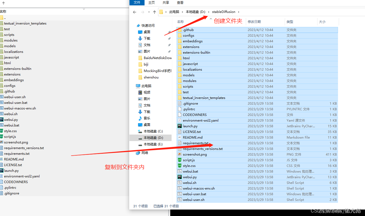Click webui.py icon in left file panel
This screenshot has height=216, width=365.
(x=1, y=119)
